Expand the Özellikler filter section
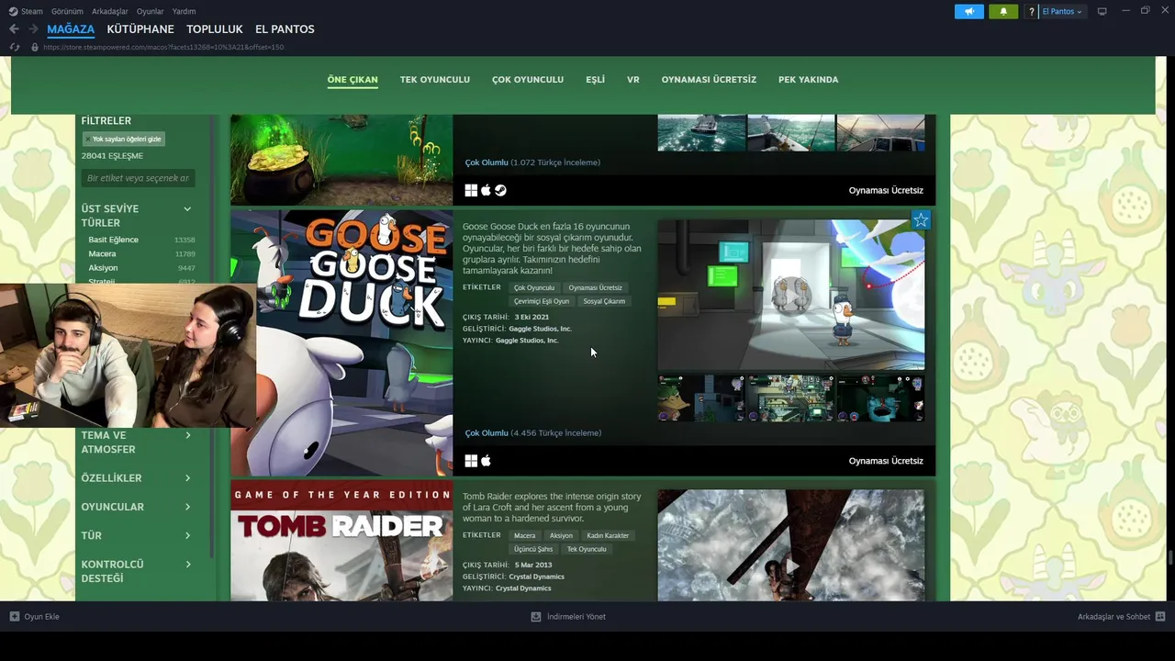1175x661 pixels. (187, 478)
